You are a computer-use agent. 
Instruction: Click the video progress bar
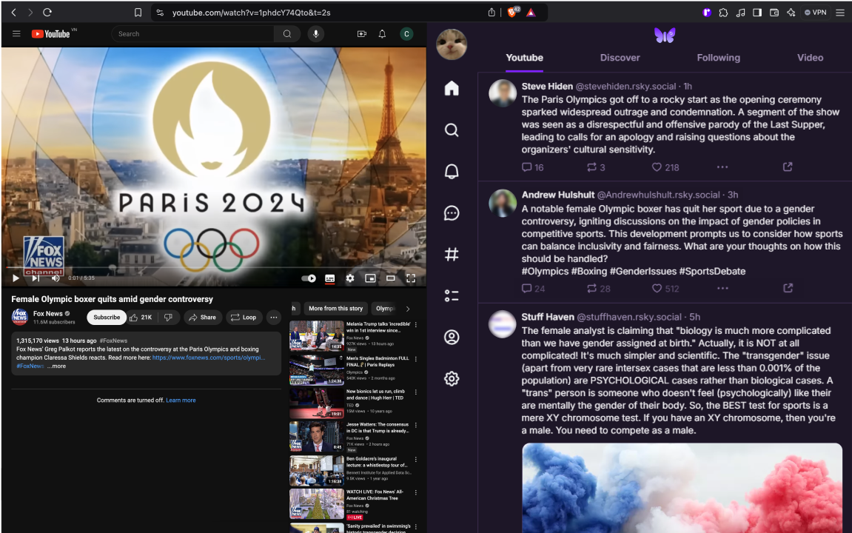pyautogui.click(x=213, y=269)
